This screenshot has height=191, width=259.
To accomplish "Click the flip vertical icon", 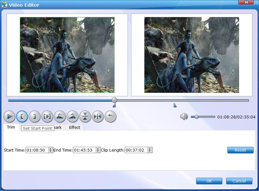I will (85, 116).
